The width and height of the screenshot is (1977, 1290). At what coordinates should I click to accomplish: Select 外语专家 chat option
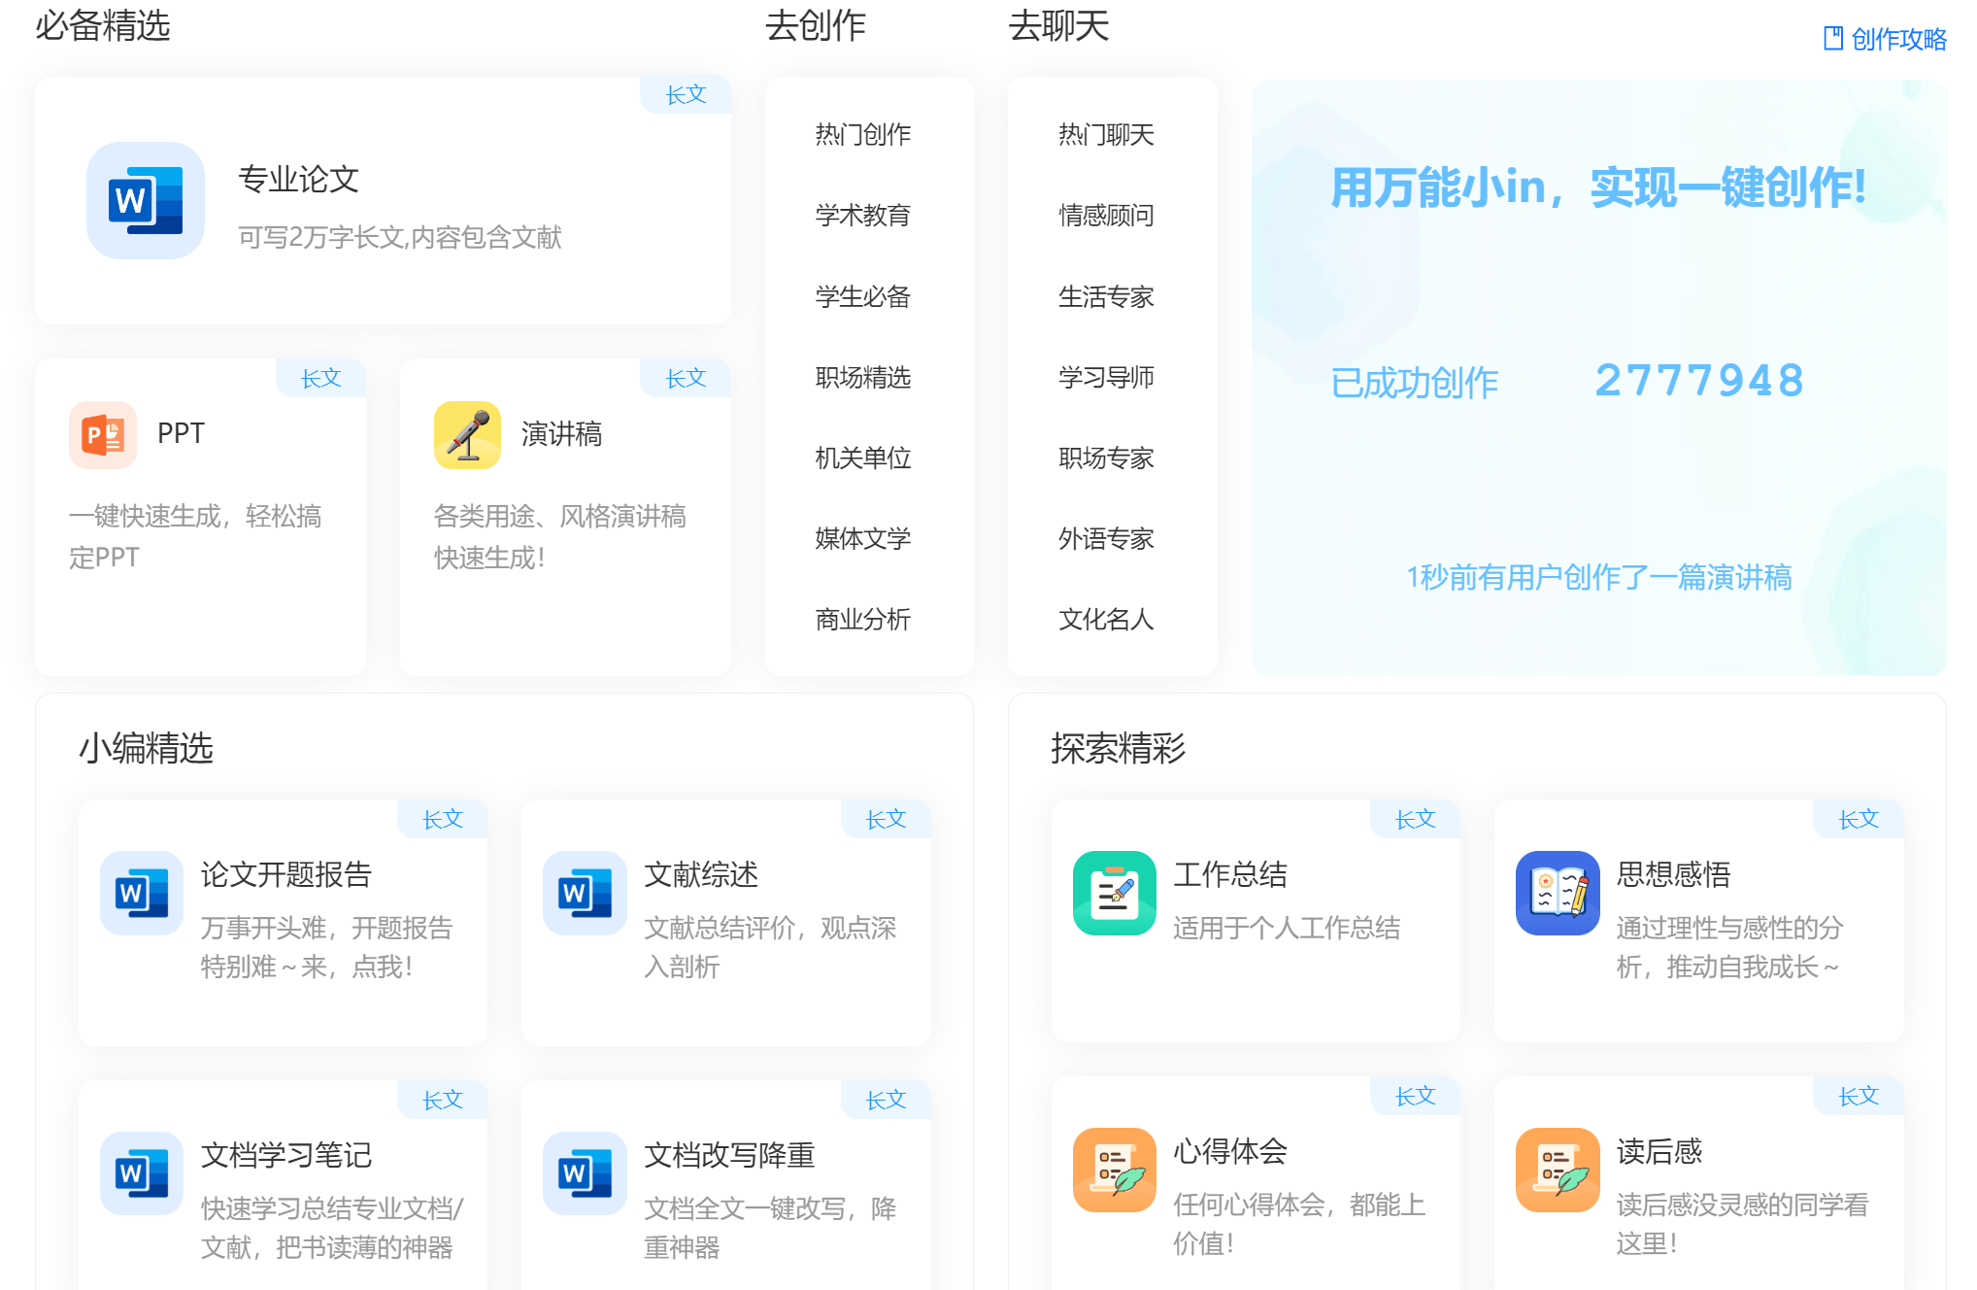(x=1106, y=539)
